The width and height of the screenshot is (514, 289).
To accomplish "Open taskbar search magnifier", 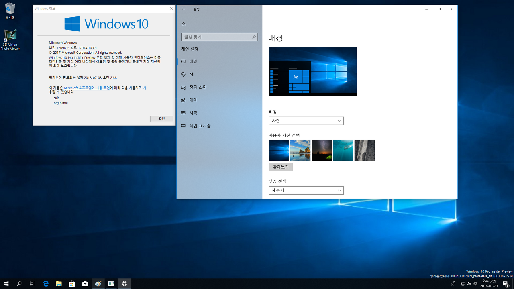I will 19,283.
